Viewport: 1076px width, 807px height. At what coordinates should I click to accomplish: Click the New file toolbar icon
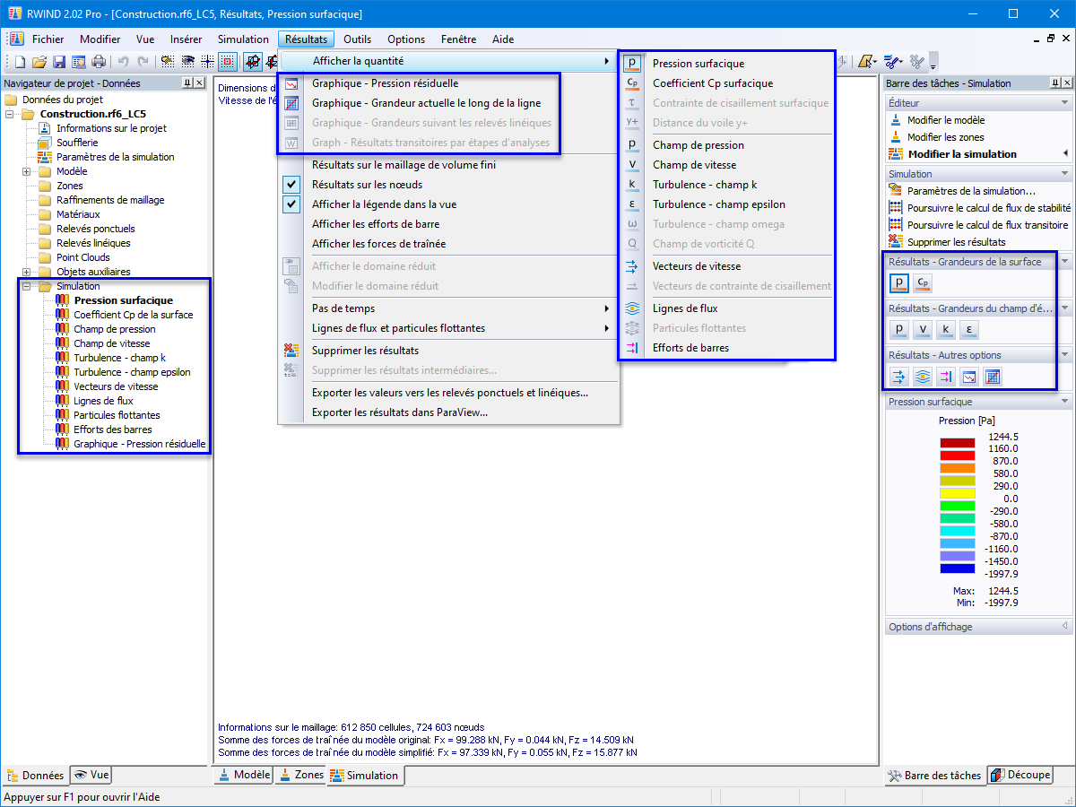pos(20,62)
